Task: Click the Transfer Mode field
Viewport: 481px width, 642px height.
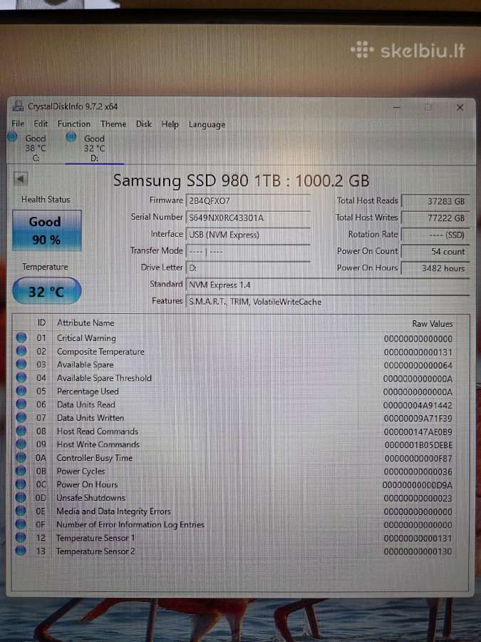Action: [248, 251]
